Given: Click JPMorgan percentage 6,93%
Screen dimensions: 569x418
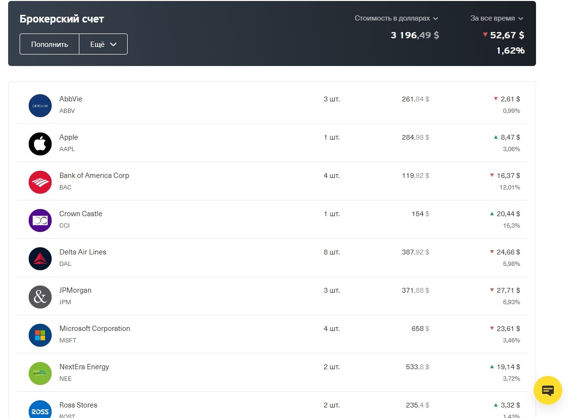Looking at the screenshot, I should [512, 302].
